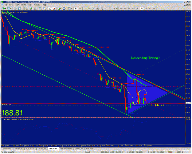Screen dimensions: 192x154
Task: Click the arrows objects icon
Action: (x=114, y=9)
